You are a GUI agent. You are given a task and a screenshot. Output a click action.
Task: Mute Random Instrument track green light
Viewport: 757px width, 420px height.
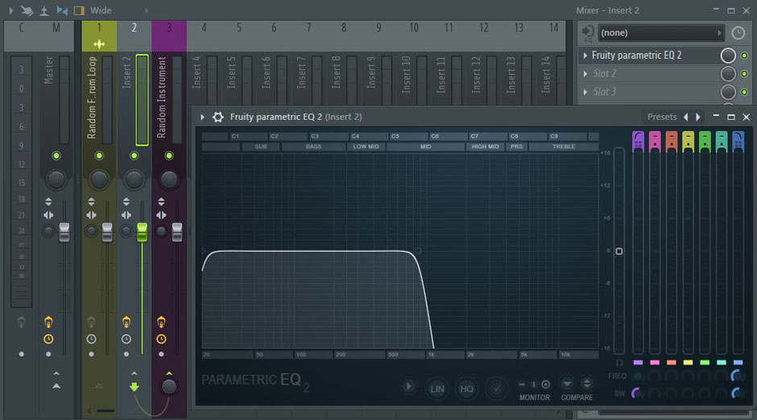click(x=169, y=155)
